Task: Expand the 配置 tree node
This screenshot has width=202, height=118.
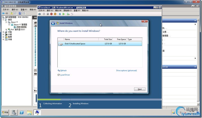Action: click(3, 37)
